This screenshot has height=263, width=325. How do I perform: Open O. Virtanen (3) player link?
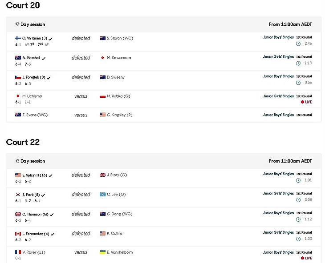coord(35,38)
